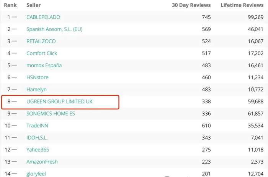
Task: Sort by Lifetime Reviews column header
Action: pyautogui.click(x=242, y=5)
